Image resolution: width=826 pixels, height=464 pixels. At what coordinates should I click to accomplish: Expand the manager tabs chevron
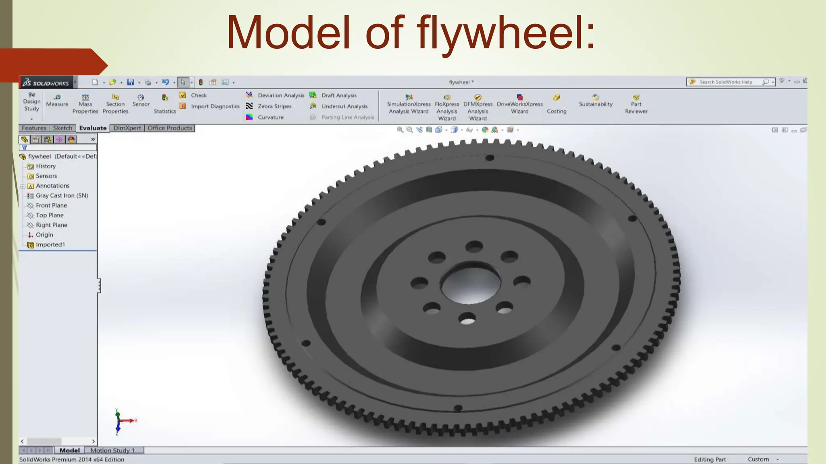pyautogui.click(x=93, y=139)
